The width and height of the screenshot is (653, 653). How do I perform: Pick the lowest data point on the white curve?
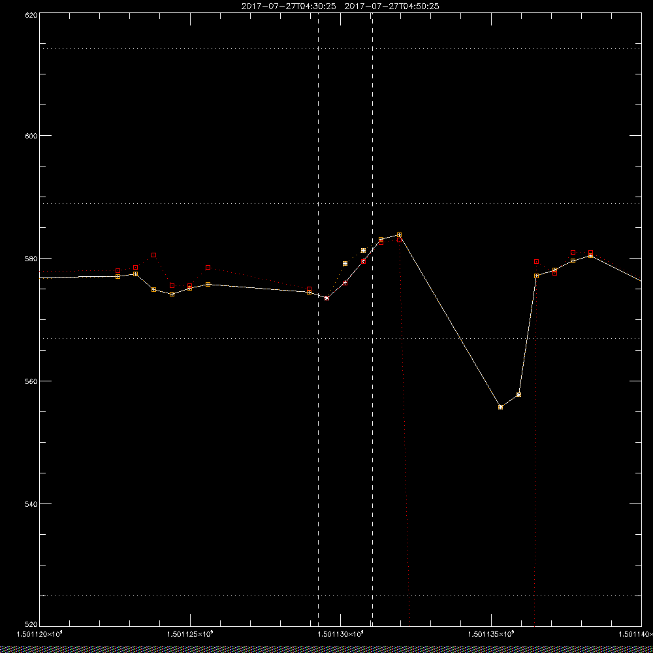(501, 407)
